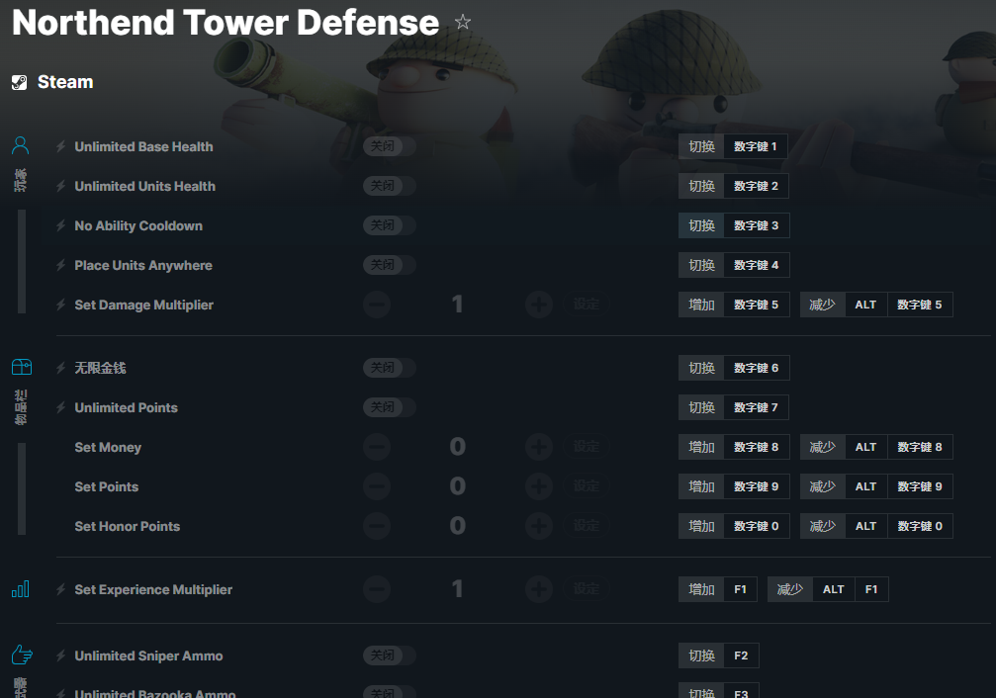996x698 pixels.
Task: Change 减少 hotkey ALT 数字键 9 for Set Points
Action: click(x=876, y=486)
